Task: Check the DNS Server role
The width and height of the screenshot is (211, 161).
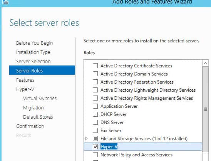Action: pyautogui.click(x=95, y=122)
